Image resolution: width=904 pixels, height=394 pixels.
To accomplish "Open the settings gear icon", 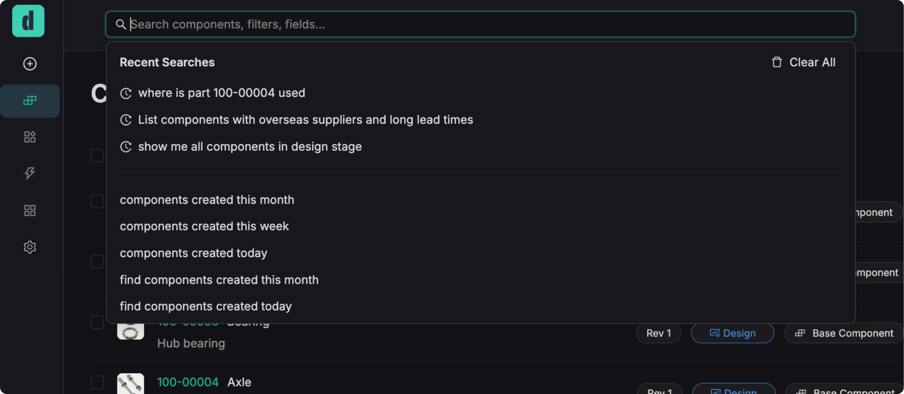I will point(30,247).
